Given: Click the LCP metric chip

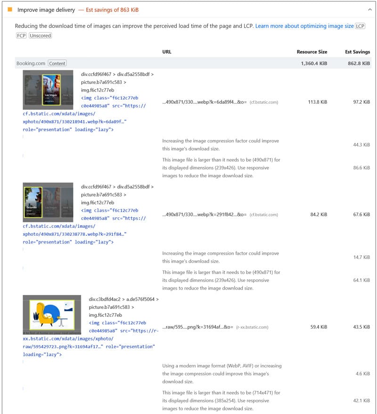Looking at the screenshot, I should 360,26.
